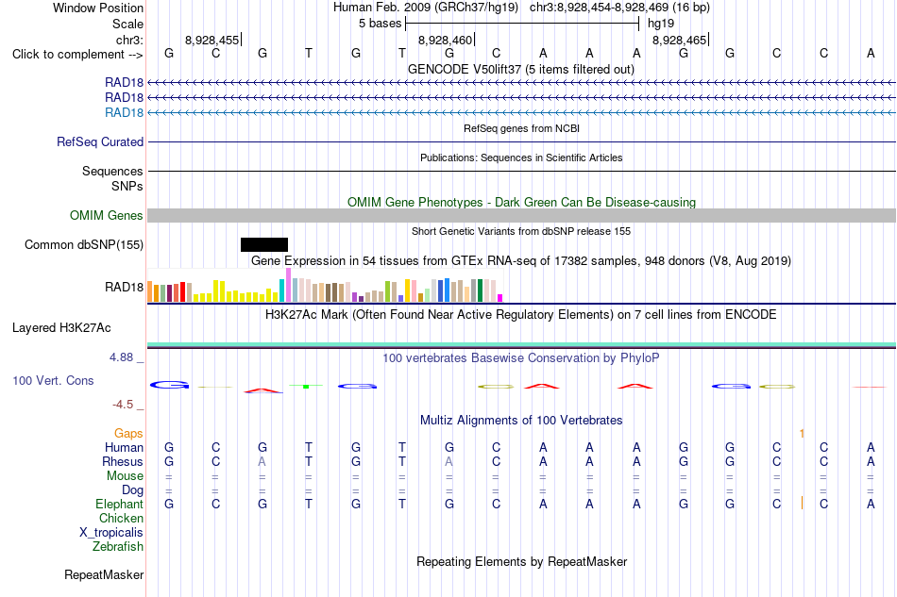Click the black Common dbSNP variant block
Image resolution: width=897 pixels, height=597 pixels.
(x=264, y=244)
